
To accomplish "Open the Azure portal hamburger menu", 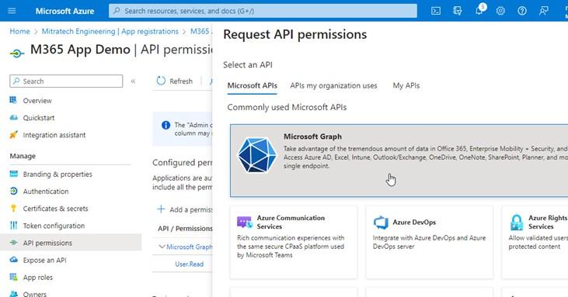I will 12,11.
